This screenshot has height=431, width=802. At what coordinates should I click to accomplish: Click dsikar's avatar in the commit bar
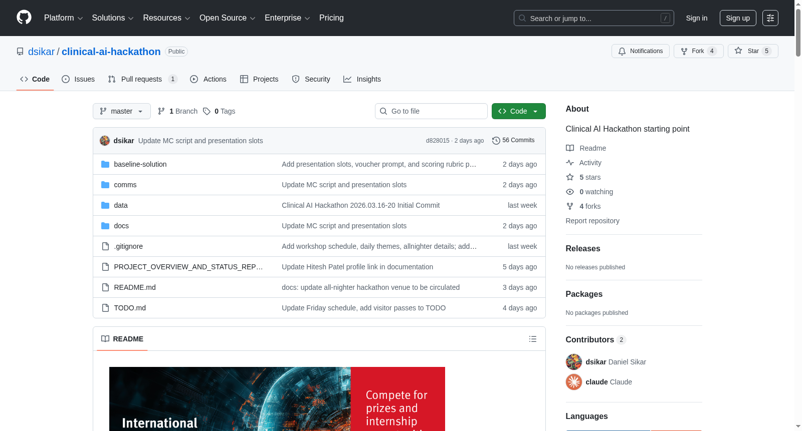pyautogui.click(x=105, y=141)
